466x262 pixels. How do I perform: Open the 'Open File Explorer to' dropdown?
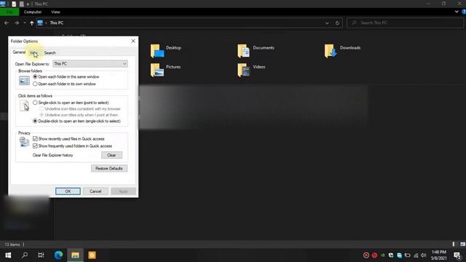tap(90, 63)
